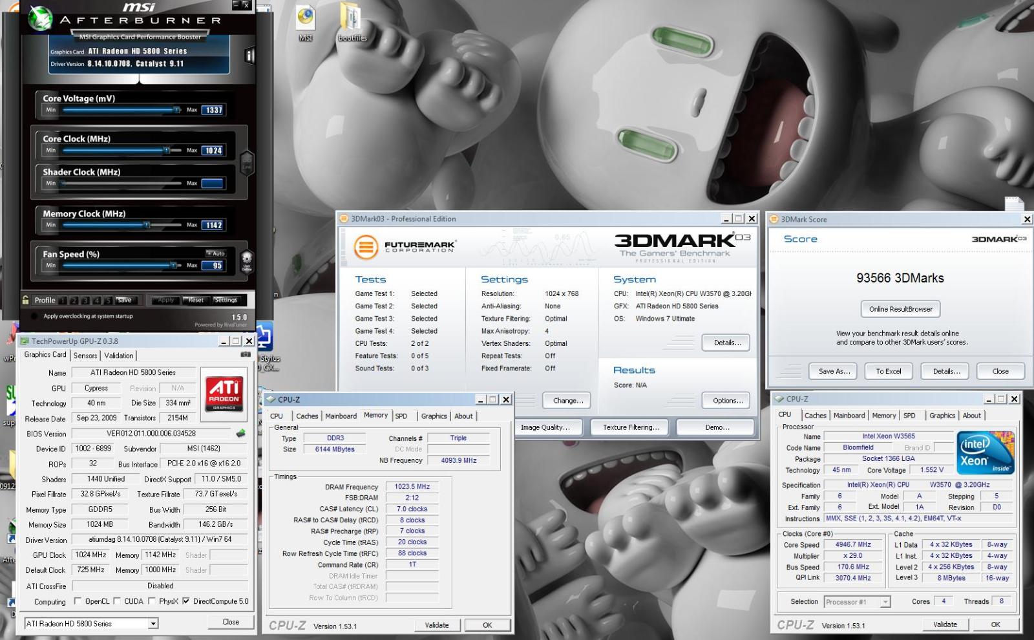
Task: Click Save As... in 3DMark Score window
Action: pyautogui.click(x=834, y=371)
